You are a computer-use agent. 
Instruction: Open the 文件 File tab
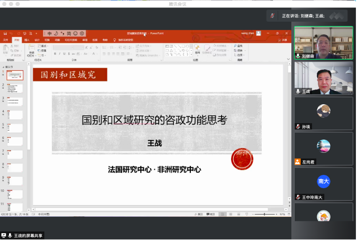coord(6,40)
